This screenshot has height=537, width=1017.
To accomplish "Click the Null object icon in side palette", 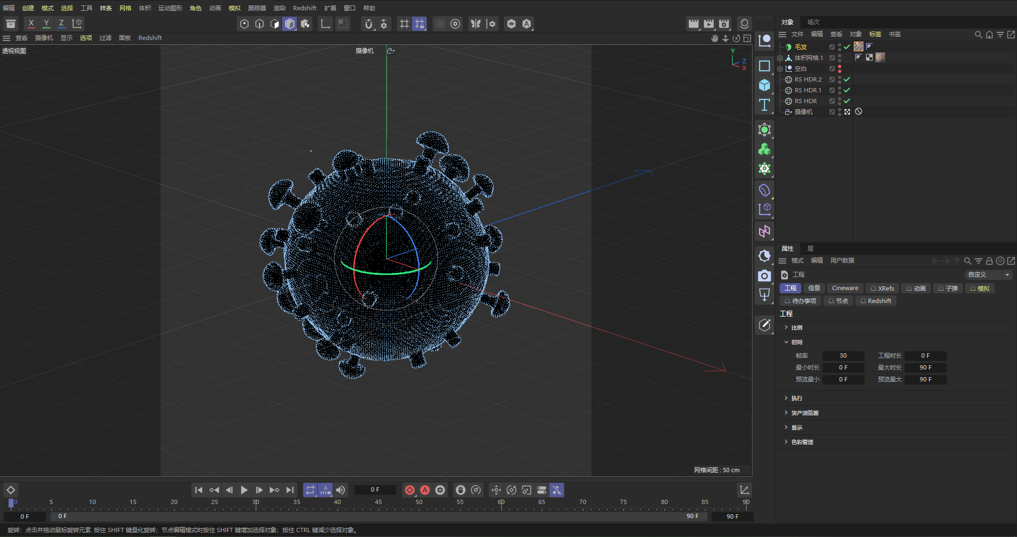I will point(765,41).
